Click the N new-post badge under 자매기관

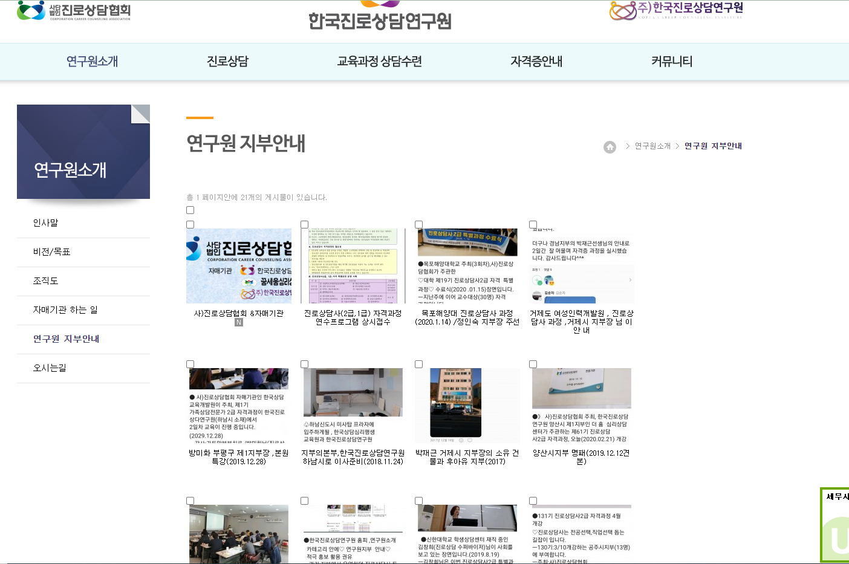coord(239,322)
